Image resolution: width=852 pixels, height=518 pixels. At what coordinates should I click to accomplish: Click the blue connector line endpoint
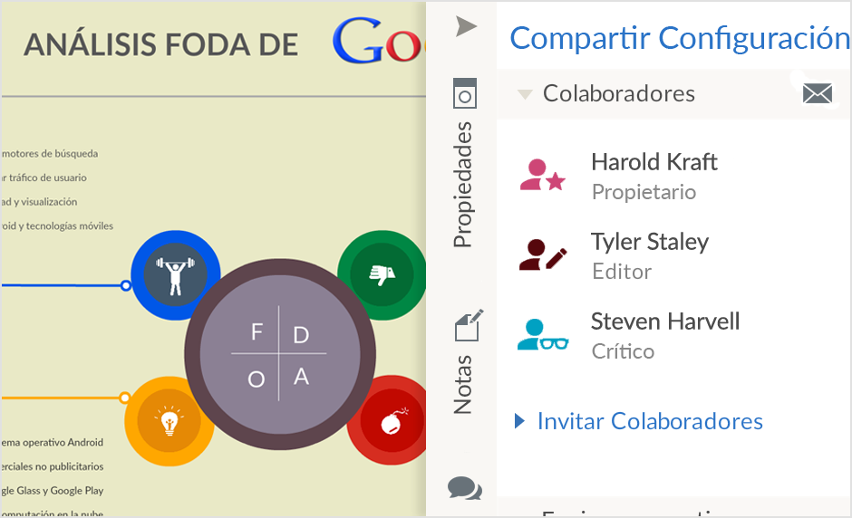pos(125,285)
